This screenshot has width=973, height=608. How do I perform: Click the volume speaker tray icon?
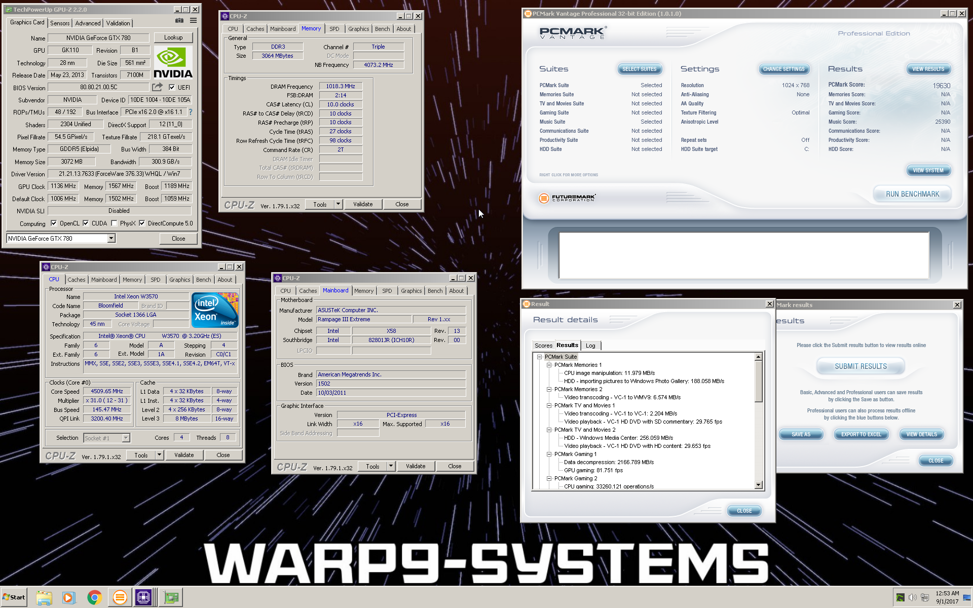[913, 597]
